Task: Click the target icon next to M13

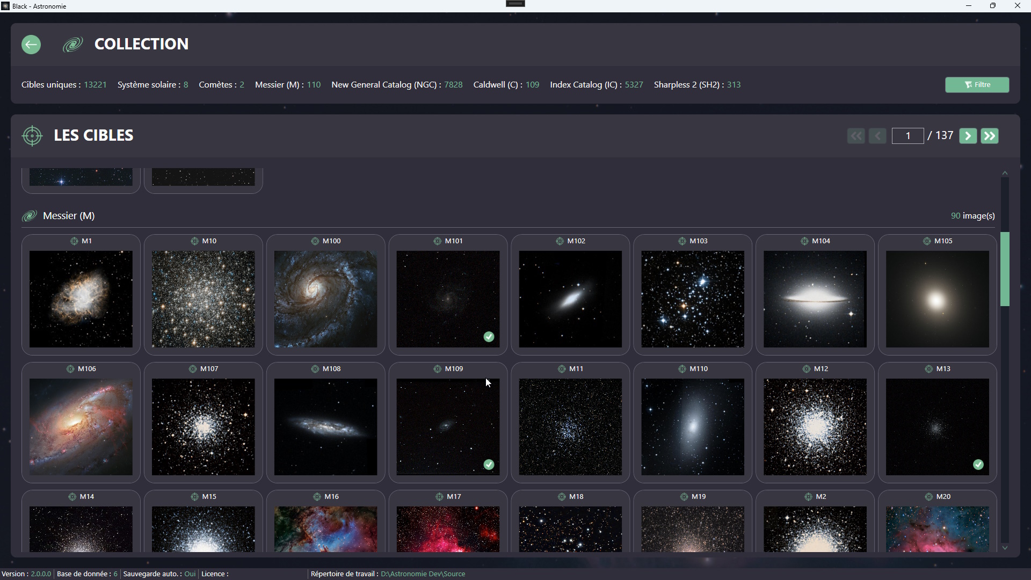Action: [928, 369]
